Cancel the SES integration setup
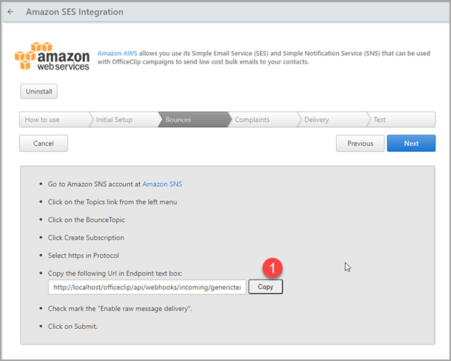Screen dimensions: 451x361 pyautogui.click(x=43, y=143)
